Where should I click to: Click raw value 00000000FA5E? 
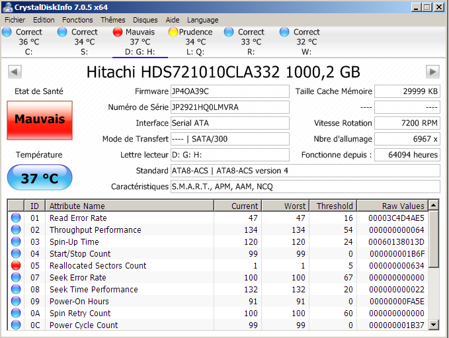coord(397,302)
